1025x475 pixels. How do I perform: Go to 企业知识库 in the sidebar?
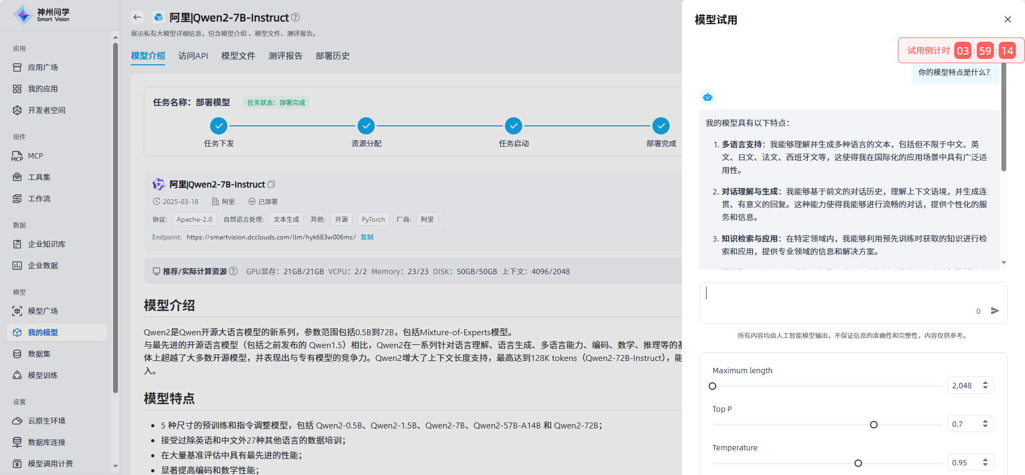(x=47, y=244)
